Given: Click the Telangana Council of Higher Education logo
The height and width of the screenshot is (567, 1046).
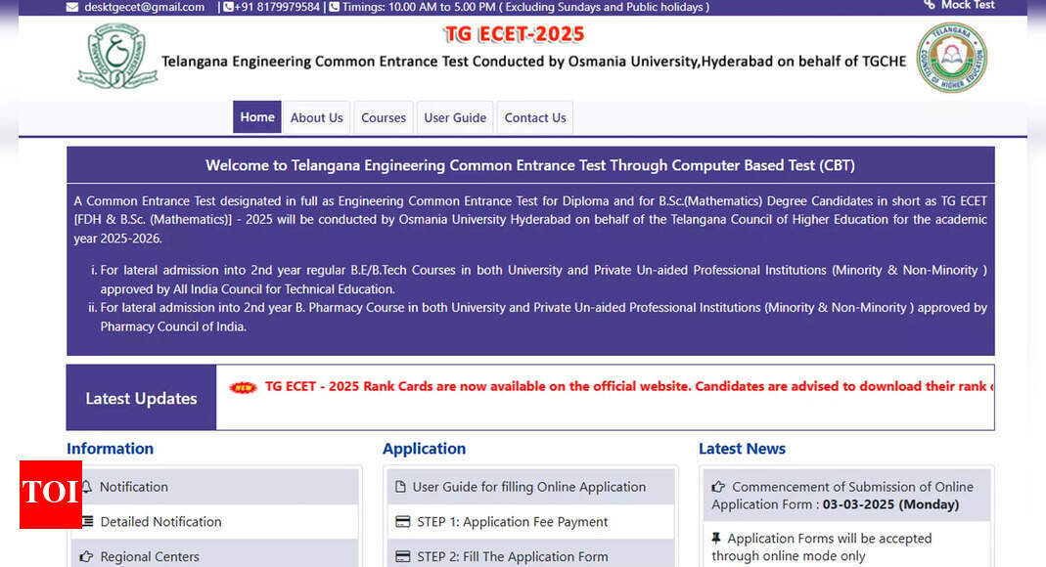Looking at the screenshot, I should [x=951, y=58].
